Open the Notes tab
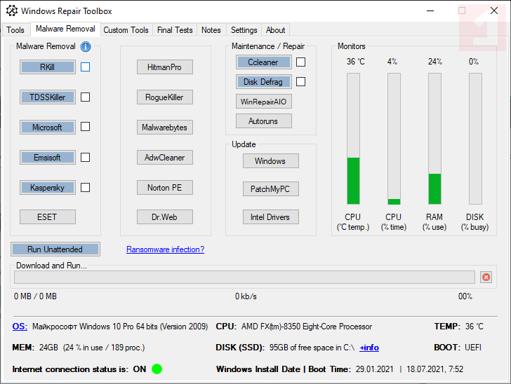Screen dimensions: 511x384 (x=211, y=30)
